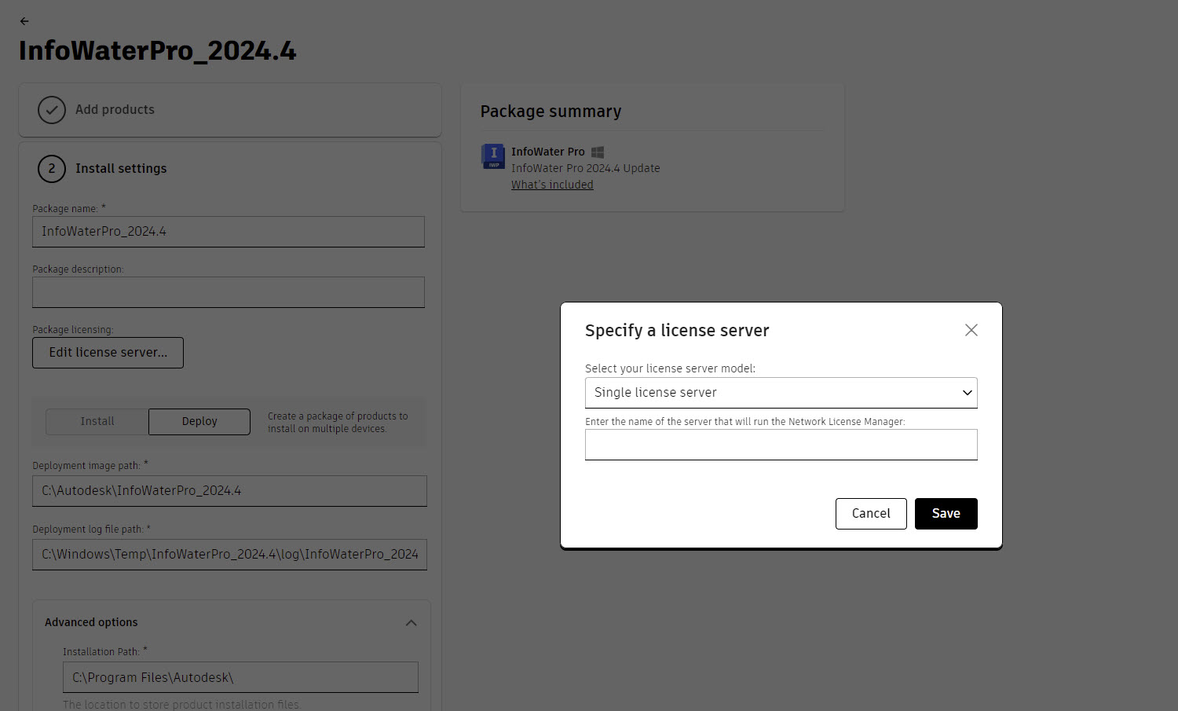Click the Deployment image path field

coord(229,490)
